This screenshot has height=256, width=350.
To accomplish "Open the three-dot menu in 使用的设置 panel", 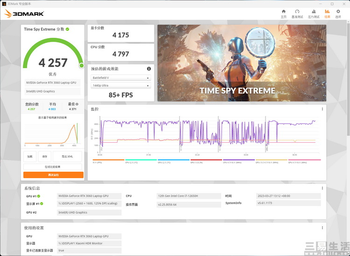I will tap(322, 228).
